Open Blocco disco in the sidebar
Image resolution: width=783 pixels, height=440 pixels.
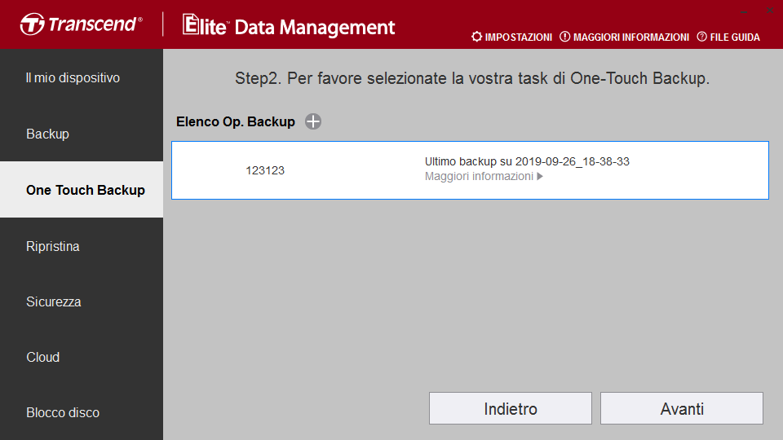pyautogui.click(x=82, y=412)
